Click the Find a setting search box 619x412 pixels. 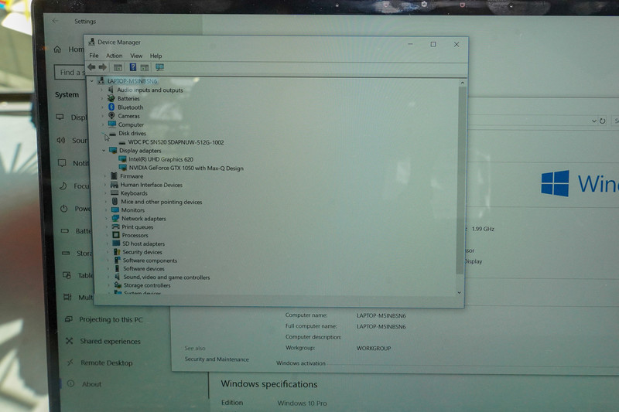tap(70, 72)
